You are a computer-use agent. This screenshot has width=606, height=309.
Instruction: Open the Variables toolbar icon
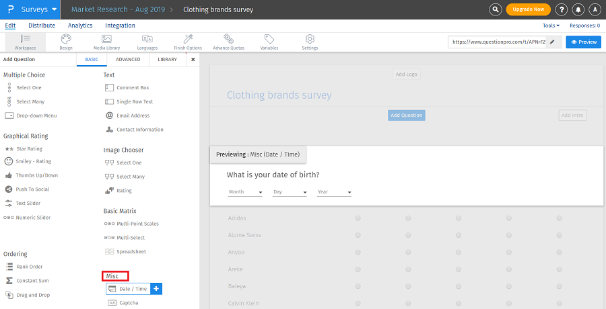coord(269,42)
